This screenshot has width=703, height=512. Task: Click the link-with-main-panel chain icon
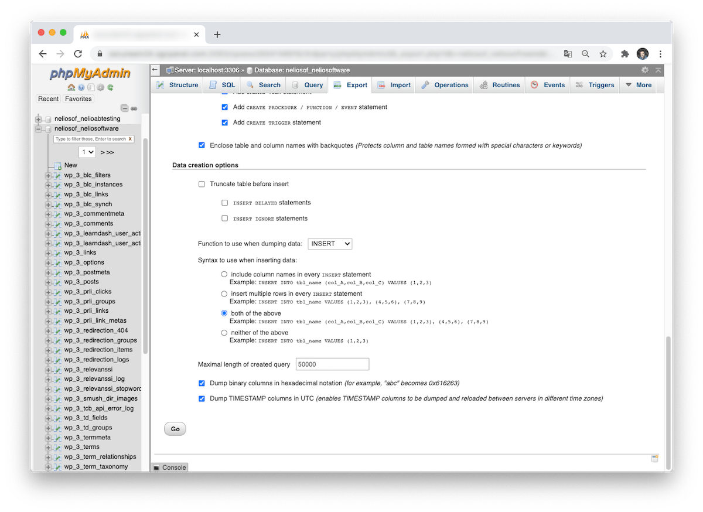click(x=134, y=108)
